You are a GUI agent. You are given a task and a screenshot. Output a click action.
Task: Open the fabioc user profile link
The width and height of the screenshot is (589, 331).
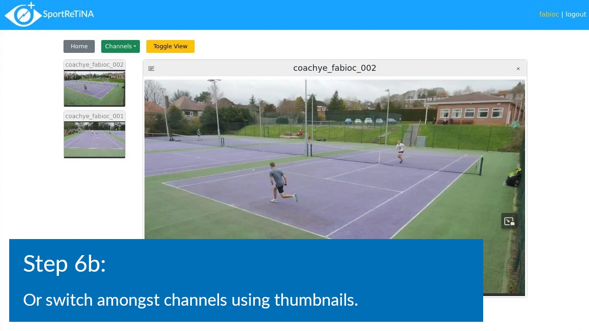point(549,14)
